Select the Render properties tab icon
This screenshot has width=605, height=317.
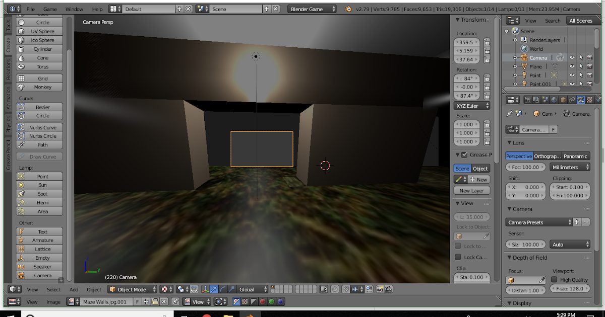click(528, 100)
